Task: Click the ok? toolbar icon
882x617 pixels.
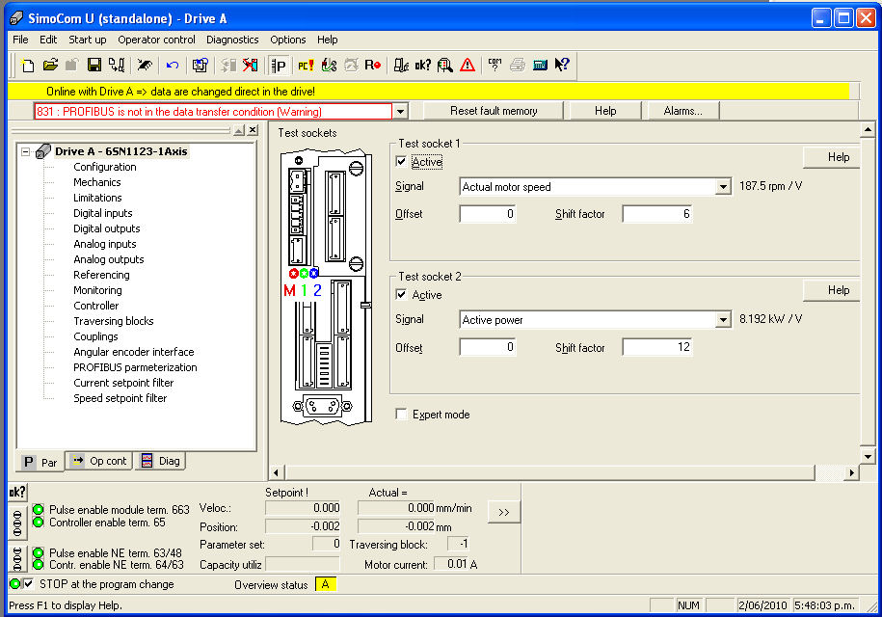Action: [x=422, y=66]
